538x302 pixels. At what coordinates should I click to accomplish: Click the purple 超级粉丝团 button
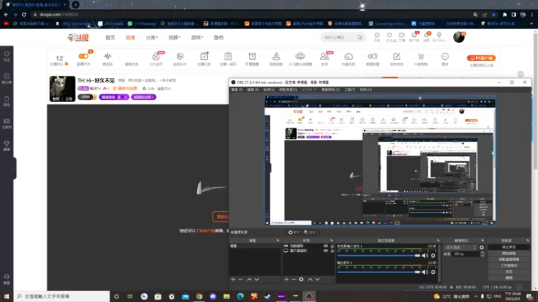click(143, 97)
